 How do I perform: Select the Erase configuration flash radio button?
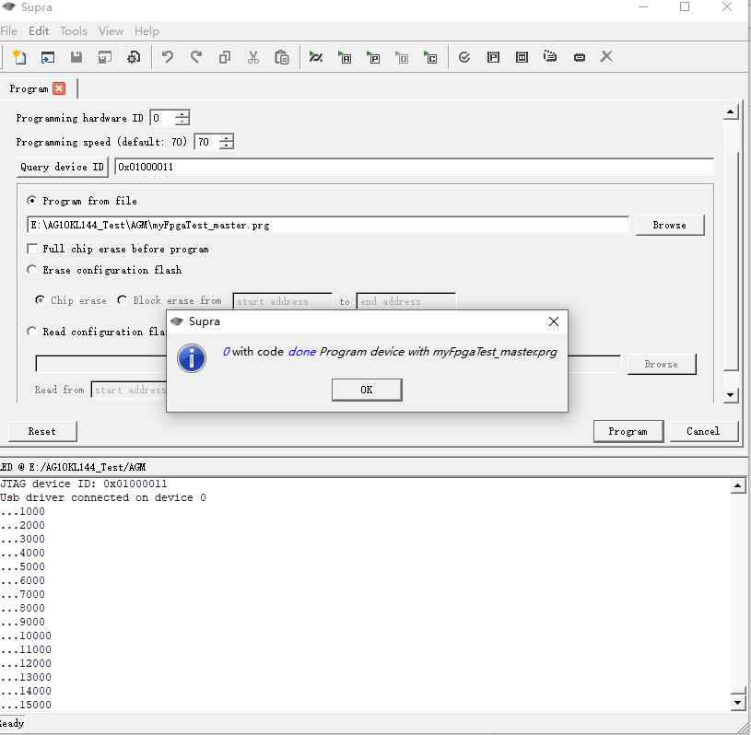[x=31, y=270]
